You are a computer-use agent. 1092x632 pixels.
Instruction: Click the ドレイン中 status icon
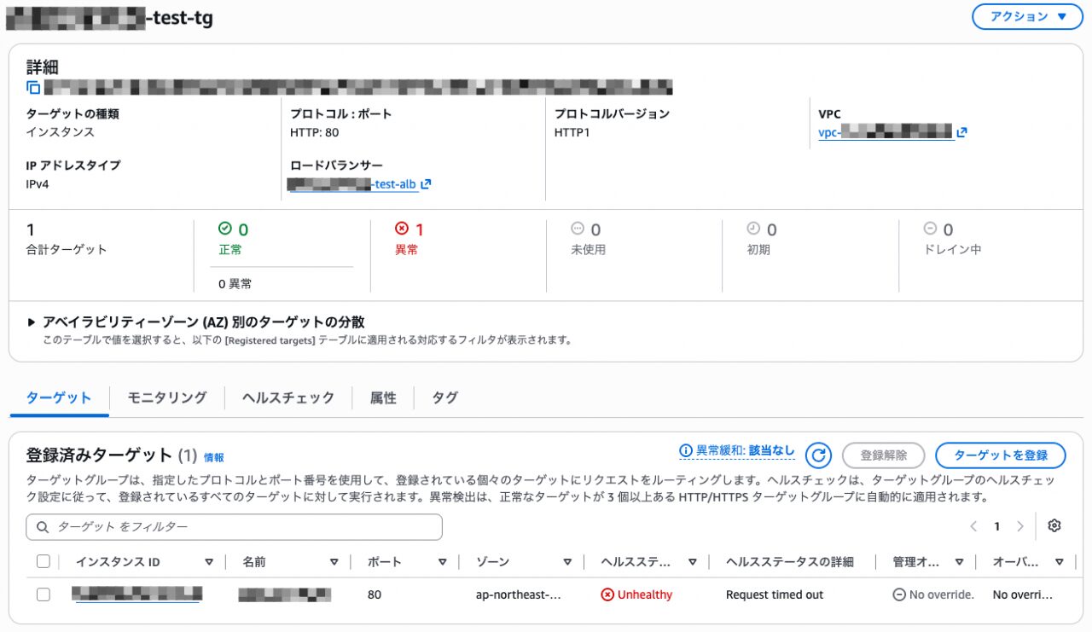click(x=931, y=229)
